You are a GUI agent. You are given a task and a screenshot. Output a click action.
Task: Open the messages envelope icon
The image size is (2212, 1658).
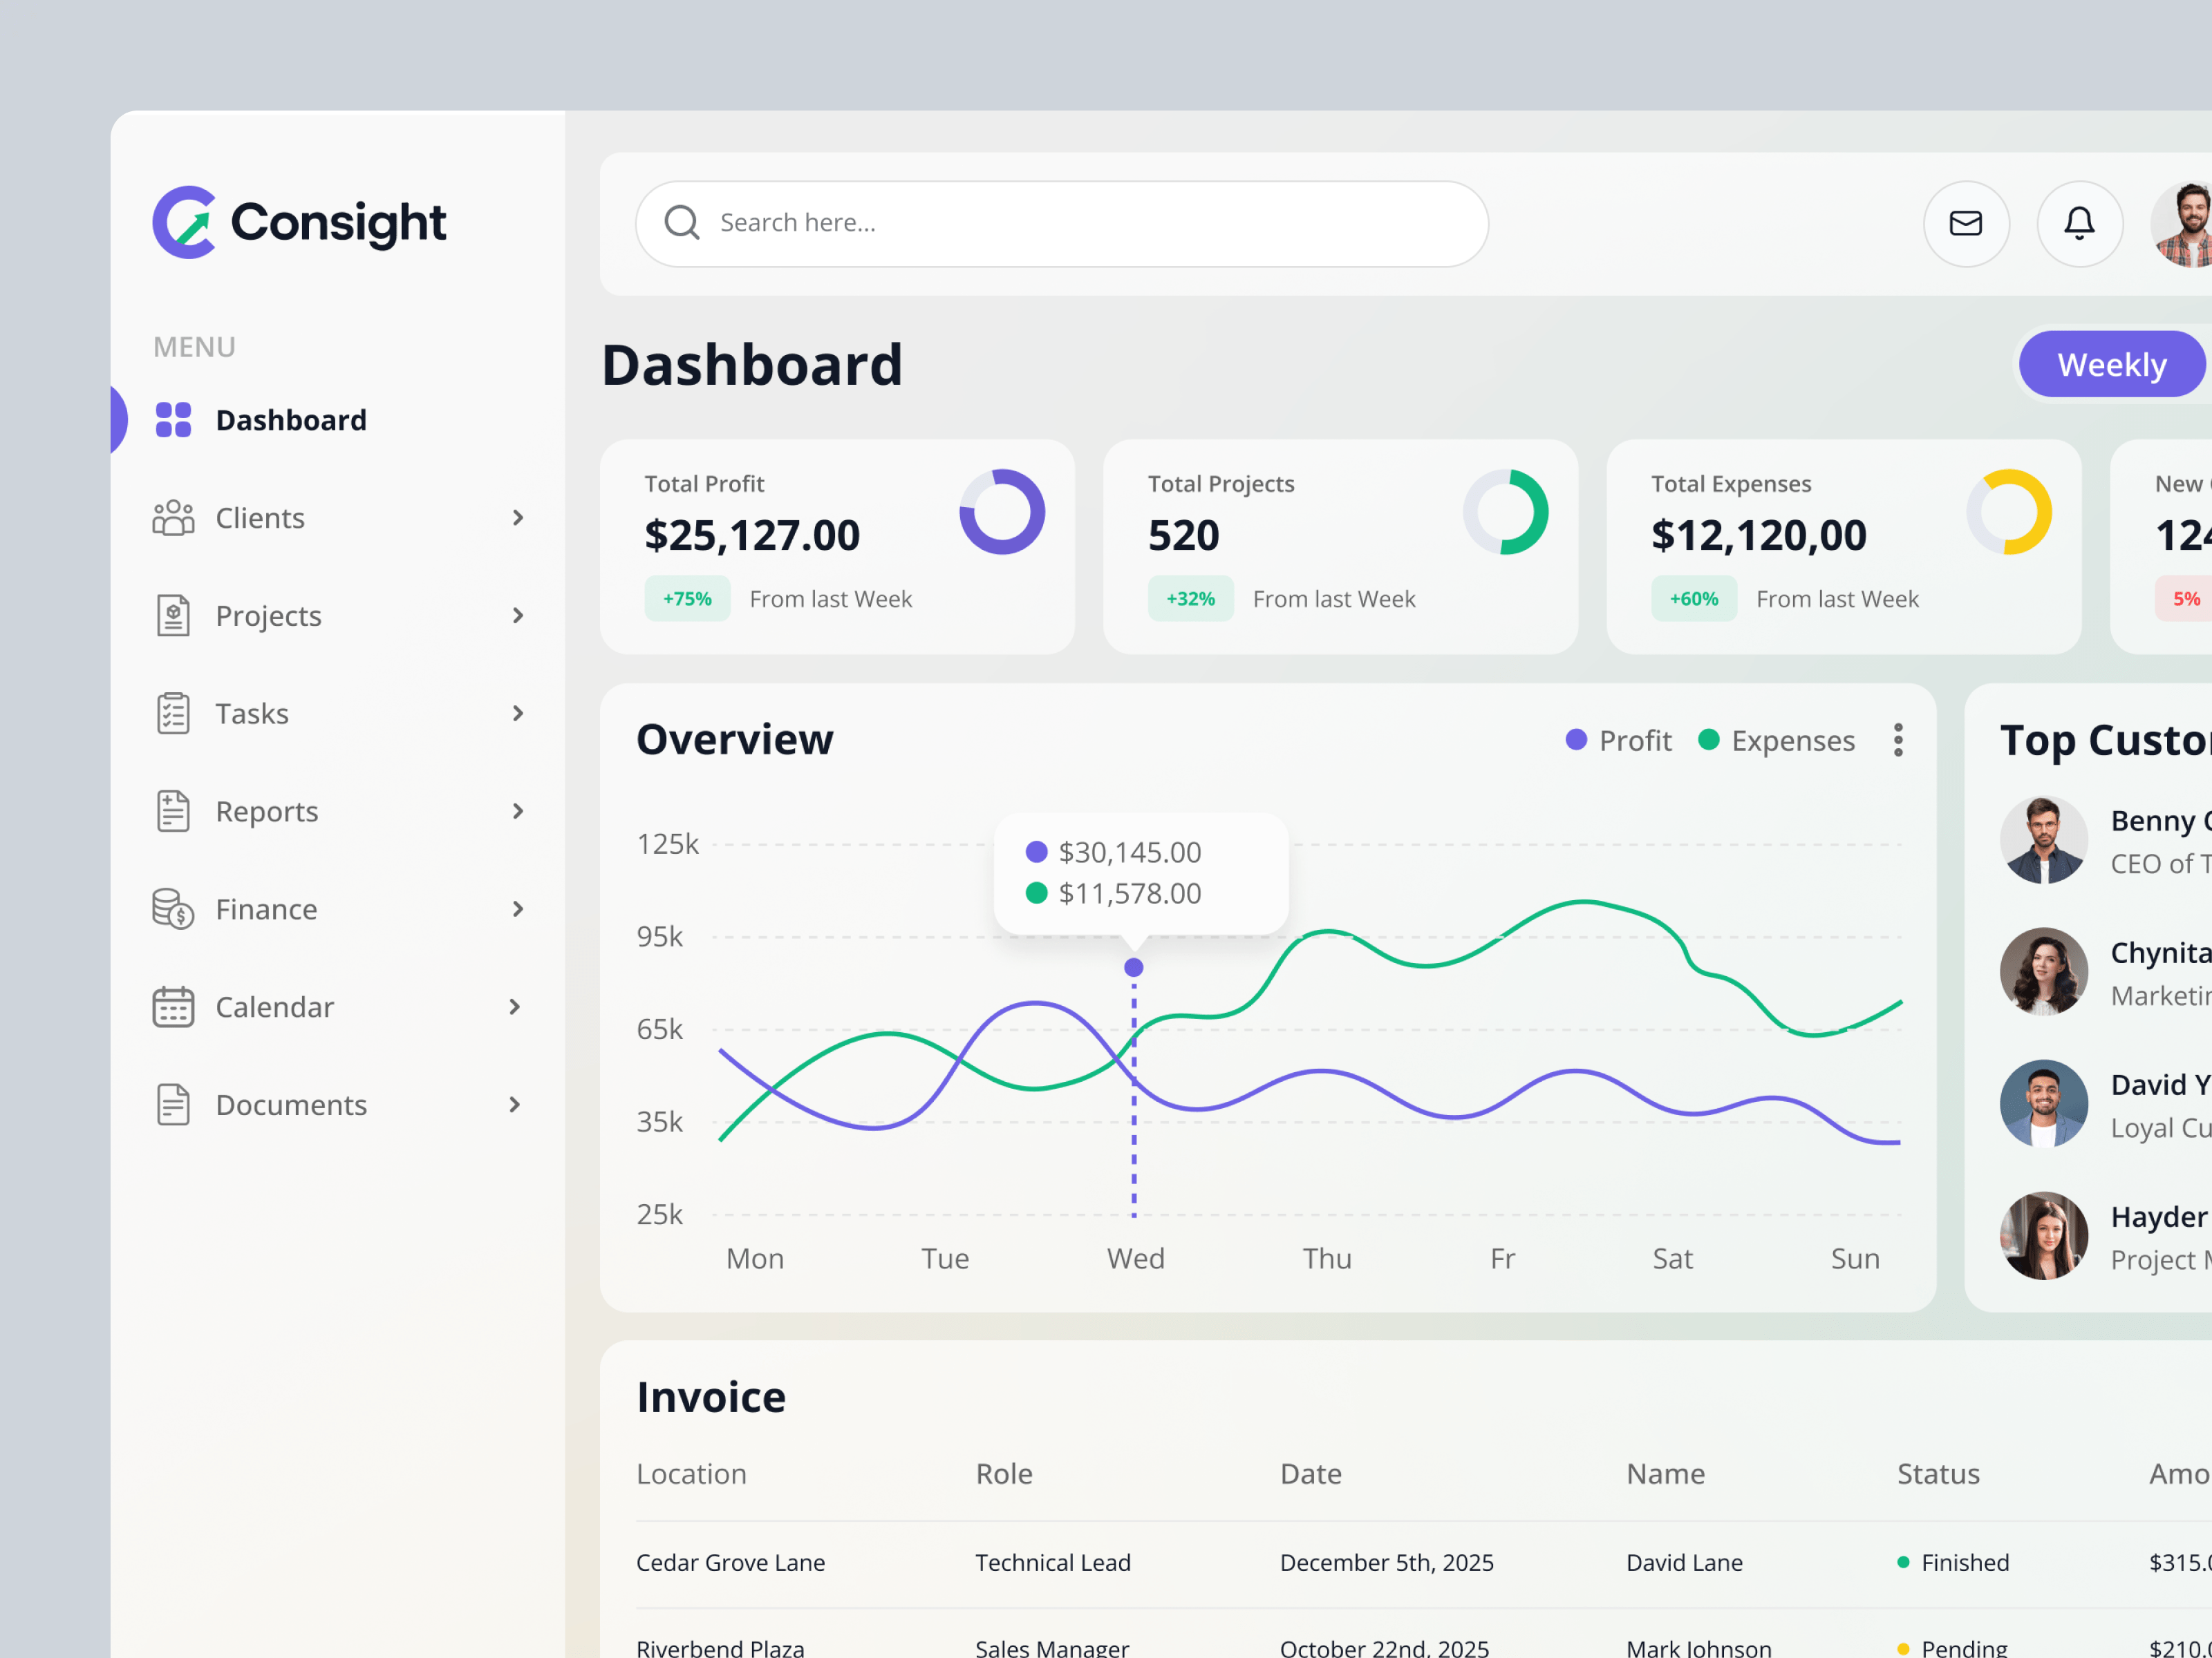point(1966,223)
